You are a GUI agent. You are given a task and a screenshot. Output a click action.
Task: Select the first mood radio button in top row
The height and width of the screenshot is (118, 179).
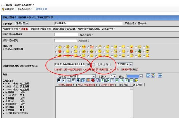pos(57,47)
